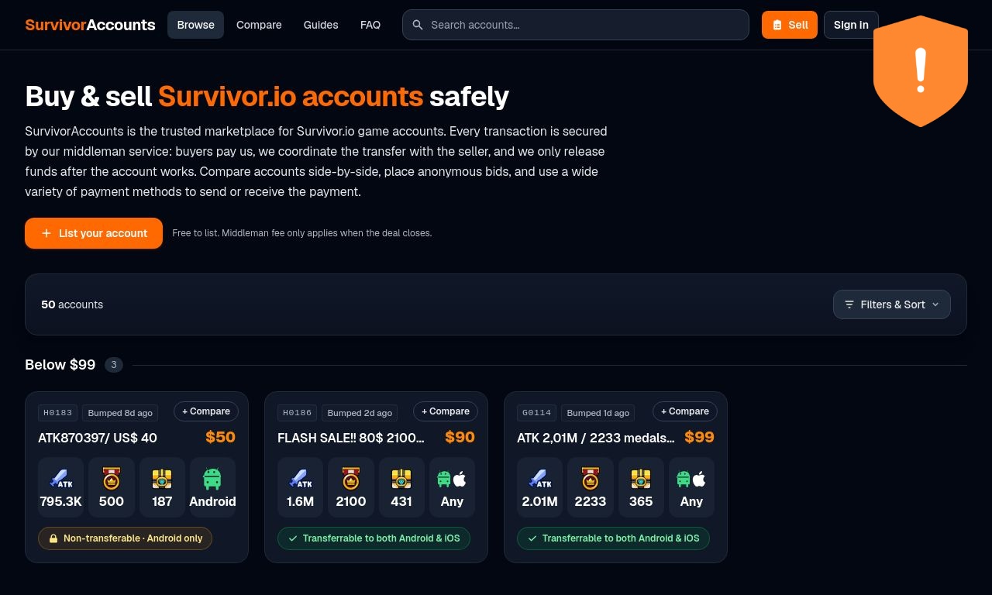
Task: Click checkmark icon on H0186 transferable badge
Action: click(x=293, y=538)
